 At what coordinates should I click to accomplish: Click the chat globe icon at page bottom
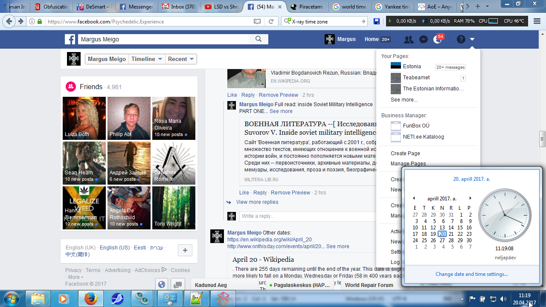[x=161, y=285]
